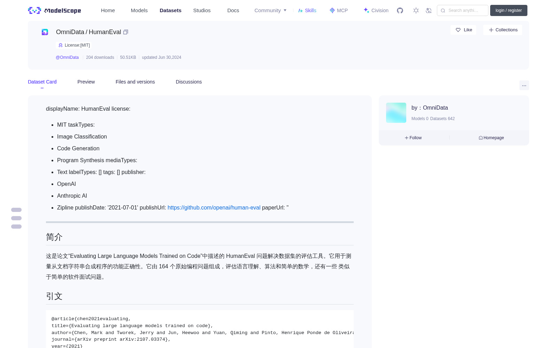Click the OmniData gradient profile thumbnail
Viewport: 557px width, 348px height.
(396, 113)
